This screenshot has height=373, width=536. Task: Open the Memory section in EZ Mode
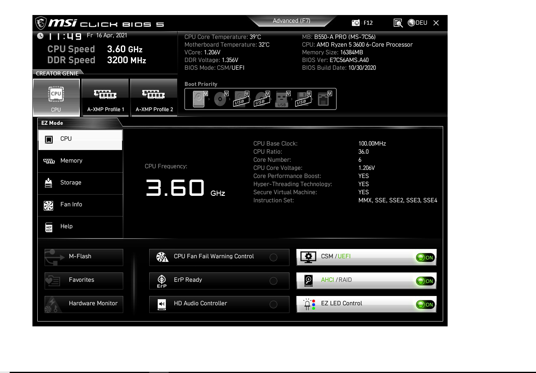pos(80,161)
